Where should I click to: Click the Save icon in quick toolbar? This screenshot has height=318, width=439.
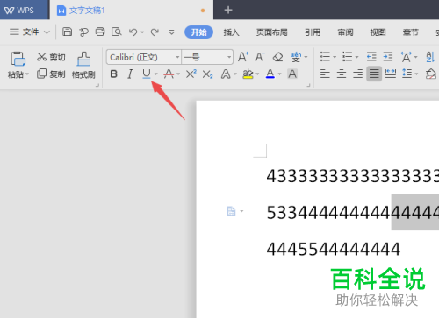tap(67, 32)
